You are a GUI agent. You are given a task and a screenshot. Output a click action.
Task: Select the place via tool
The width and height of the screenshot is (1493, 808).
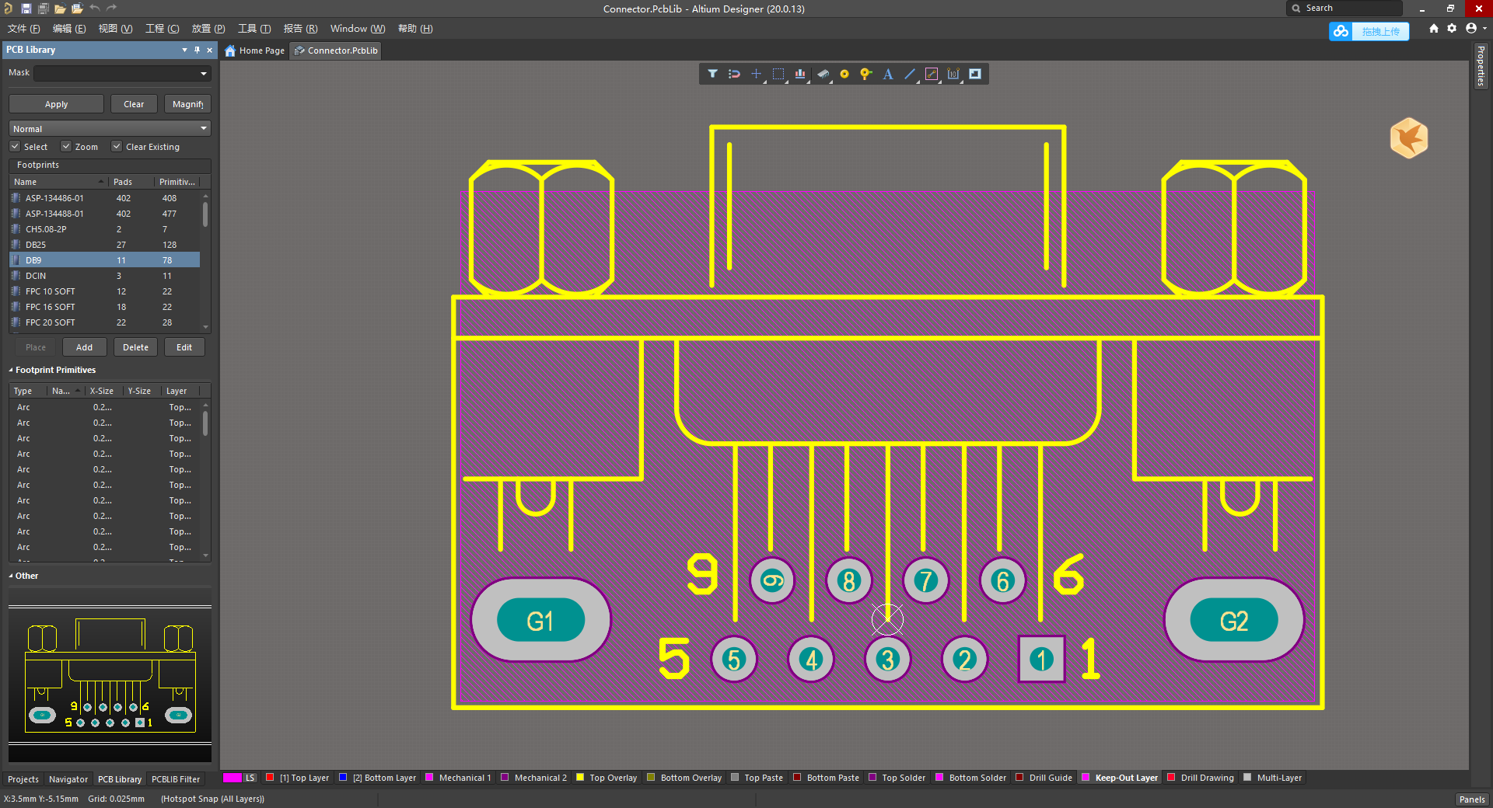[865, 74]
